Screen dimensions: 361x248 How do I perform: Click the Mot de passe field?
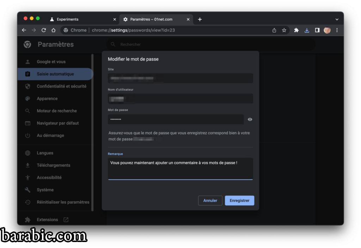point(176,119)
